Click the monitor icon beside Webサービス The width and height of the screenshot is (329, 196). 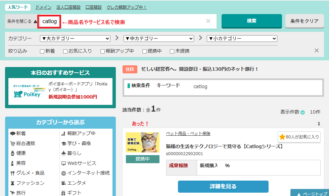pyautogui.click(x=63, y=164)
